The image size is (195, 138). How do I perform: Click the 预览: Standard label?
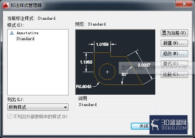click(x=90, y=24)
